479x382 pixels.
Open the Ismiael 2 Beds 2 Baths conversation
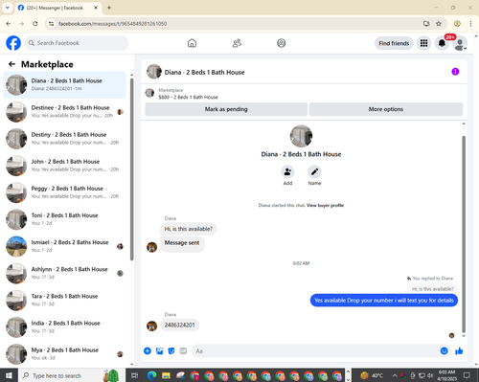(x=64, y=246)
